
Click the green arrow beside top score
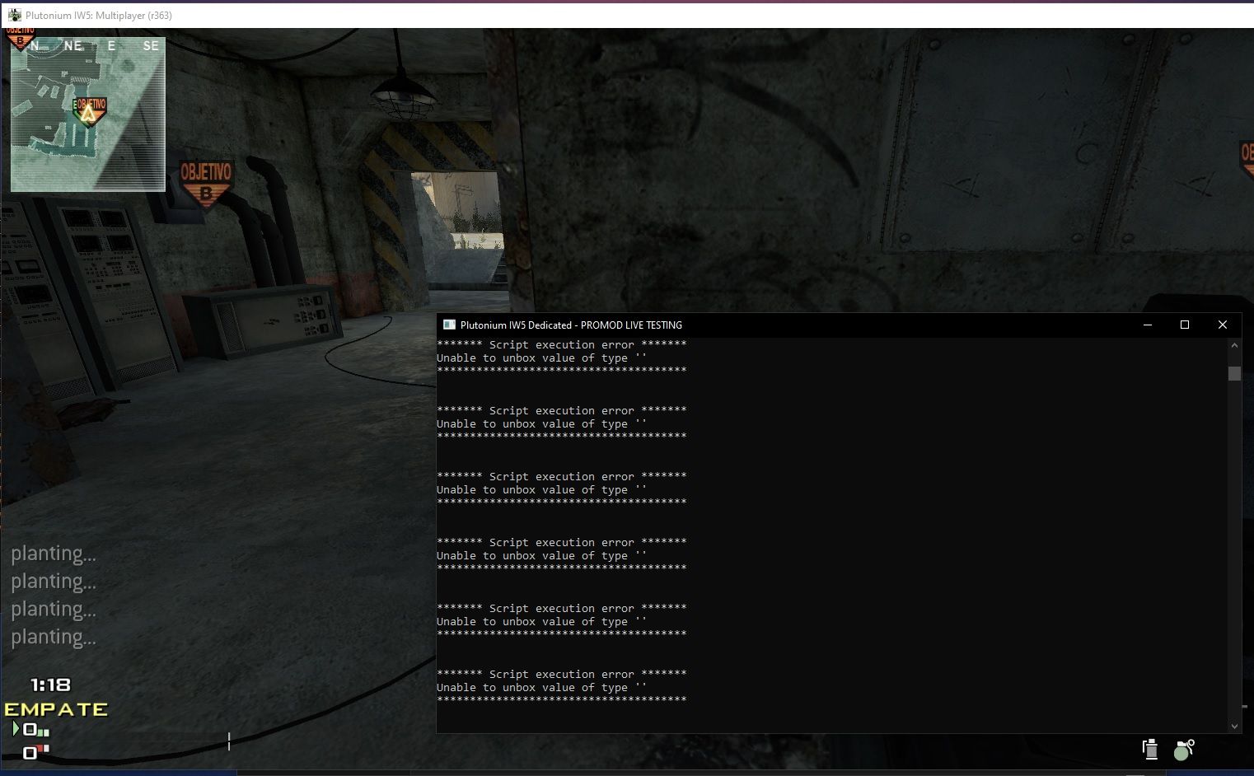click(x=16, y=728)
